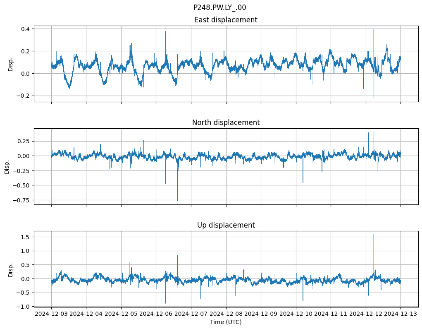Click the Time (UTC) axis label

[226, 322]
